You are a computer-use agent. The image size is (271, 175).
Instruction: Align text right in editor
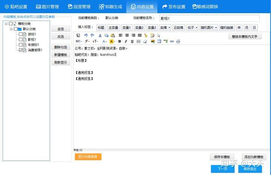pyautogui.click(x=133, y=35)
